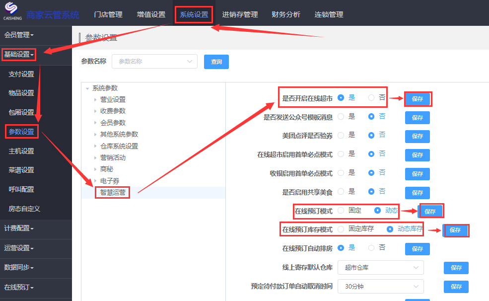Expand 营业设置 tree node arrow
The image size is (489, 301).
(x=95, y=100)
